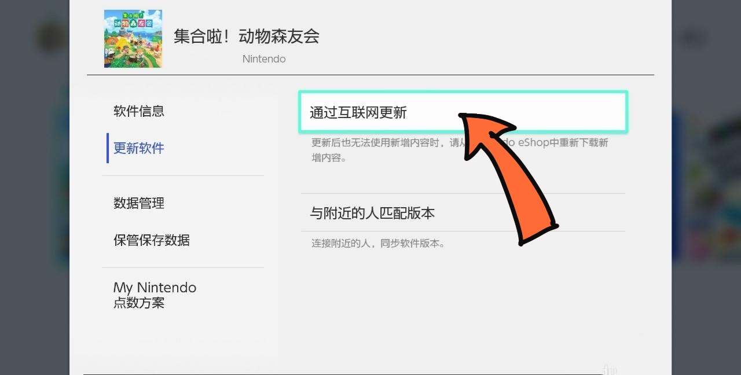Click the game title 集合啦！动物森友会

[x=247, y=36]
